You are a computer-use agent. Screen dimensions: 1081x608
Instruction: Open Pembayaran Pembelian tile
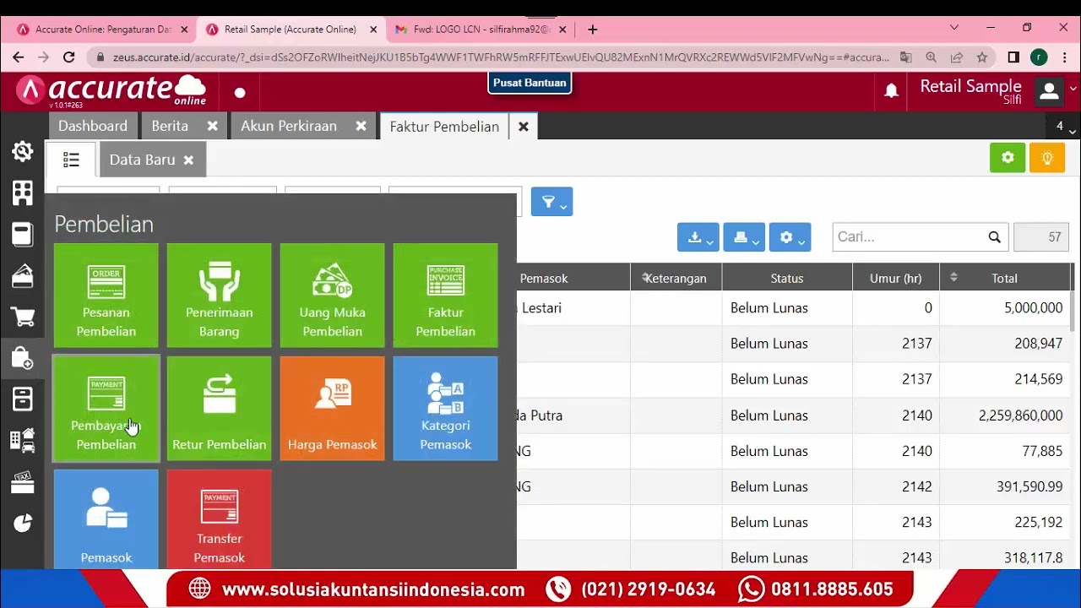(x=106, y=409)
